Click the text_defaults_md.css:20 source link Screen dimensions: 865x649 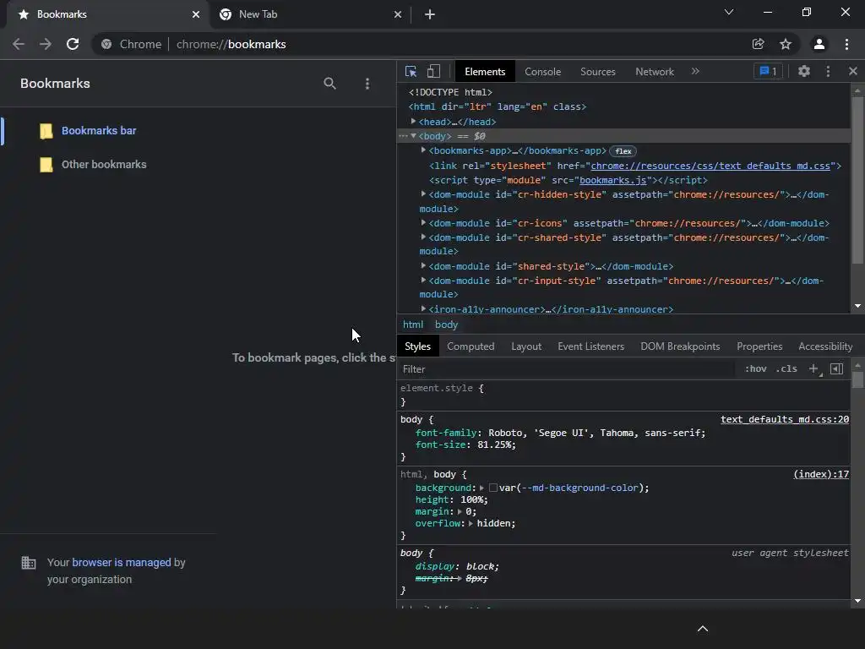(x=784, y=419)
